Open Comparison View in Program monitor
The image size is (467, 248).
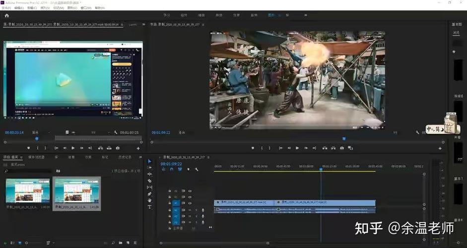[350, 148]
